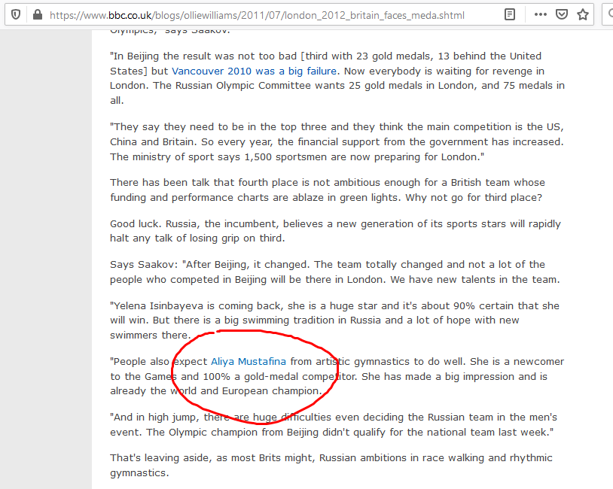The width and height of the screenshot is (613, 489).
Task: Click the text 'That's leaving aside, as most Brits might'
Action: point(212,457)
